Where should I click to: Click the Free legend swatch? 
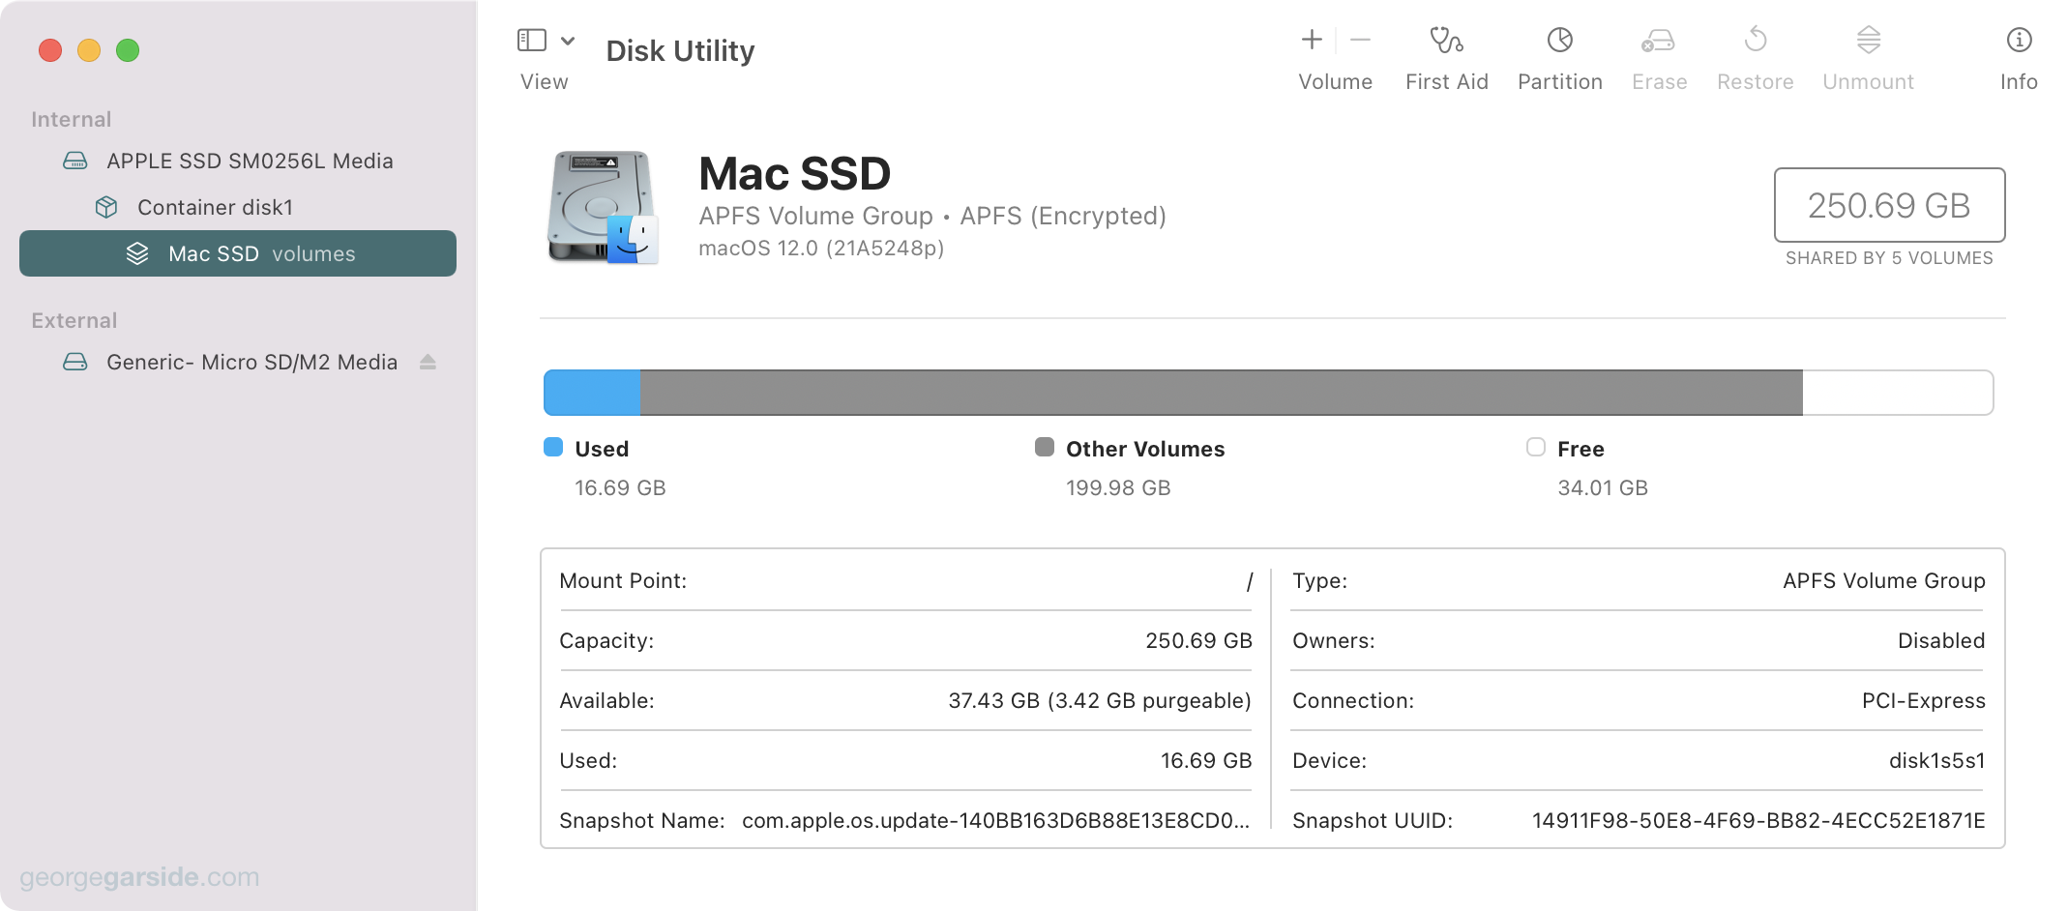coord(1536,447)
